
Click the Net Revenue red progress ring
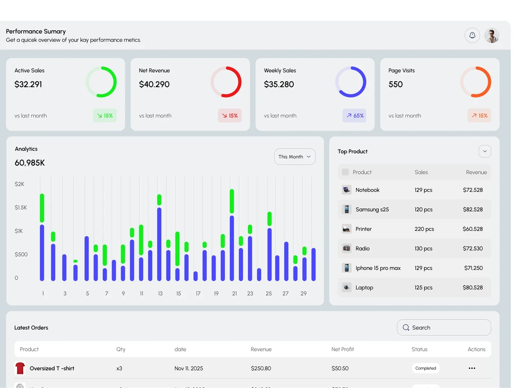pyautogui.click(x=226, y=82)
